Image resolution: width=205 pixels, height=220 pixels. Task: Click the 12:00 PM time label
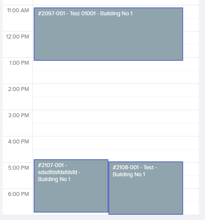(x=17, y=37)
